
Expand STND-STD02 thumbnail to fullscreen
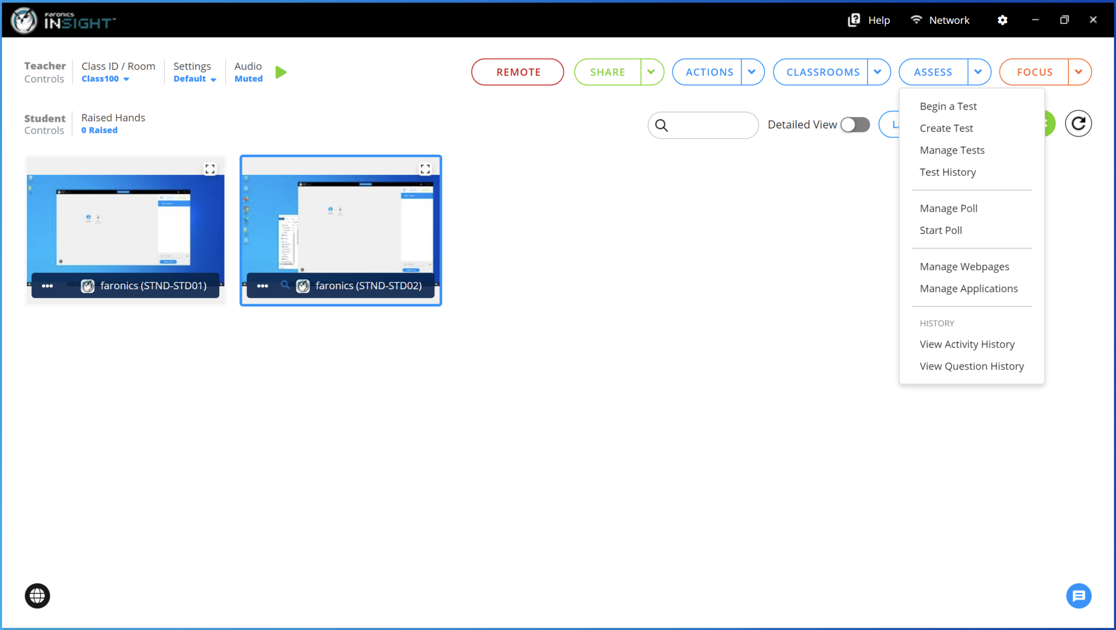(x=425, y=169)
